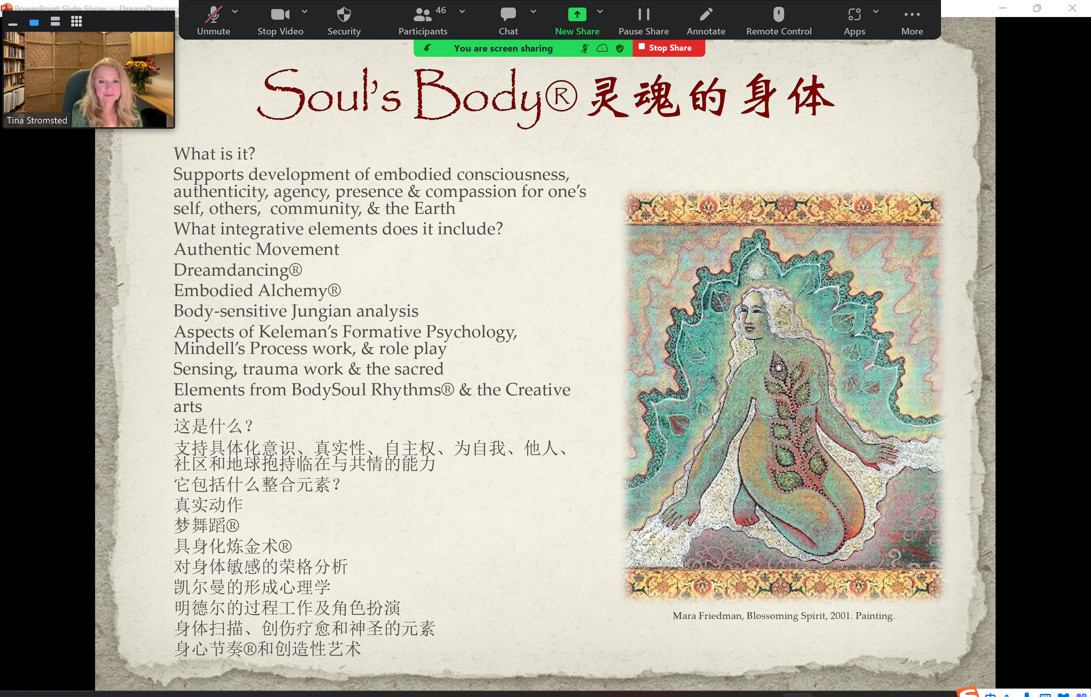Click caption 'Mara Friedman, Blossoming Spirit, 2001'
The height and width of the screenshot is (697, 1091).
tap(783, 616)
